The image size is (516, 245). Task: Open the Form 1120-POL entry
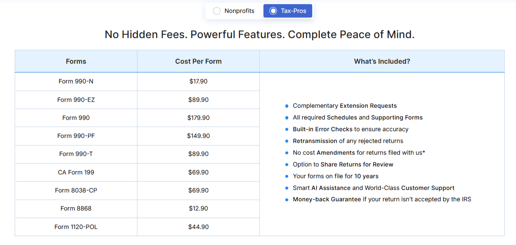(x=76, y=227)
